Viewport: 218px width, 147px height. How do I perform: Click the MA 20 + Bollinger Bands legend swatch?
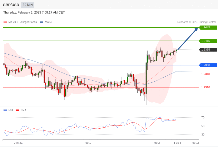tap(5, 22)
